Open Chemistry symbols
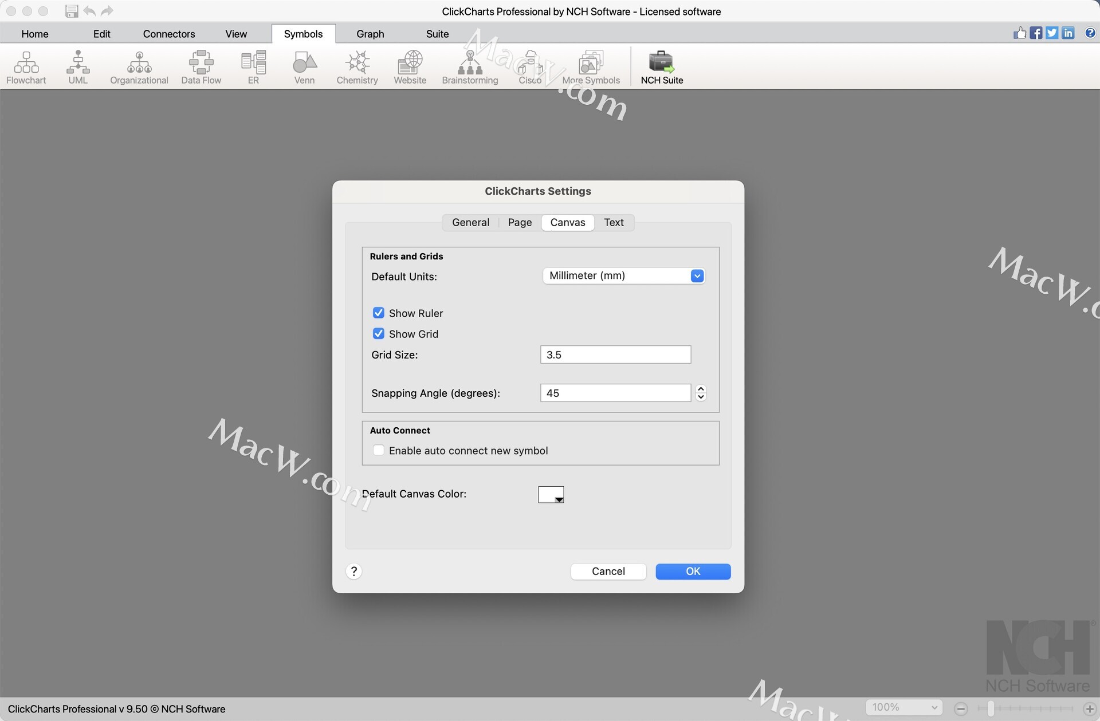Image resolution: width=1100 pixels, height=721 pixels. click(357, 67)
